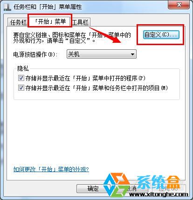
Task: Open the 电源按钮操作 combo box showing 关机
Action: (x=102, y=54)
